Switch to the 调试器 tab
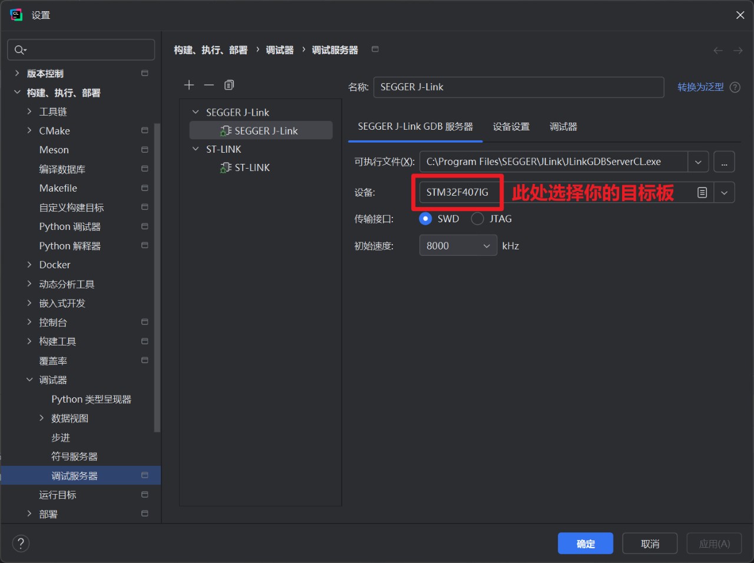 (x=563, y=127)
